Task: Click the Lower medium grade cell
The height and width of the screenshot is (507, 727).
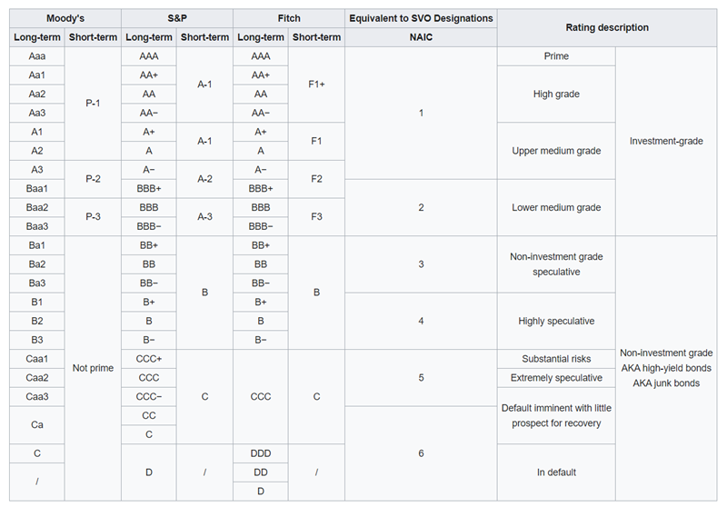Action: (x=556, y=207)
